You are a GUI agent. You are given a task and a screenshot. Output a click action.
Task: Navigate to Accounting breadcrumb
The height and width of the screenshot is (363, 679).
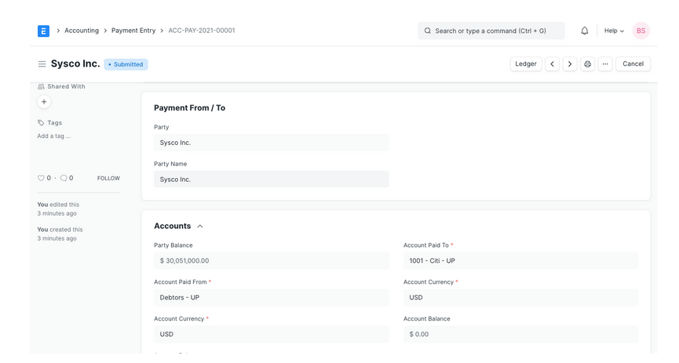(82, 31)
